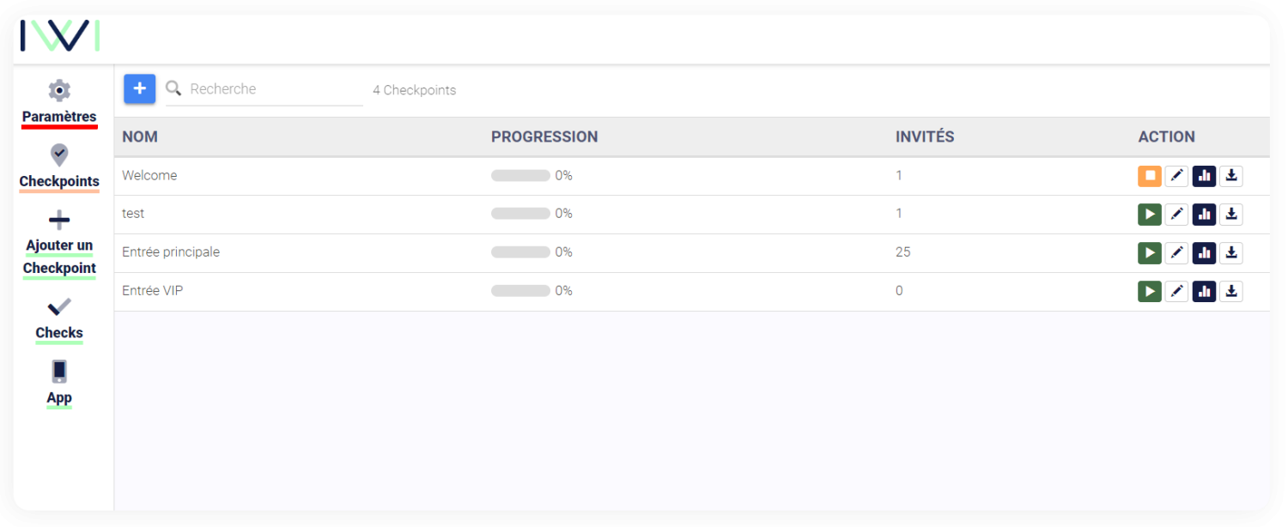Sort by the NOM column header

pos(140,136)
